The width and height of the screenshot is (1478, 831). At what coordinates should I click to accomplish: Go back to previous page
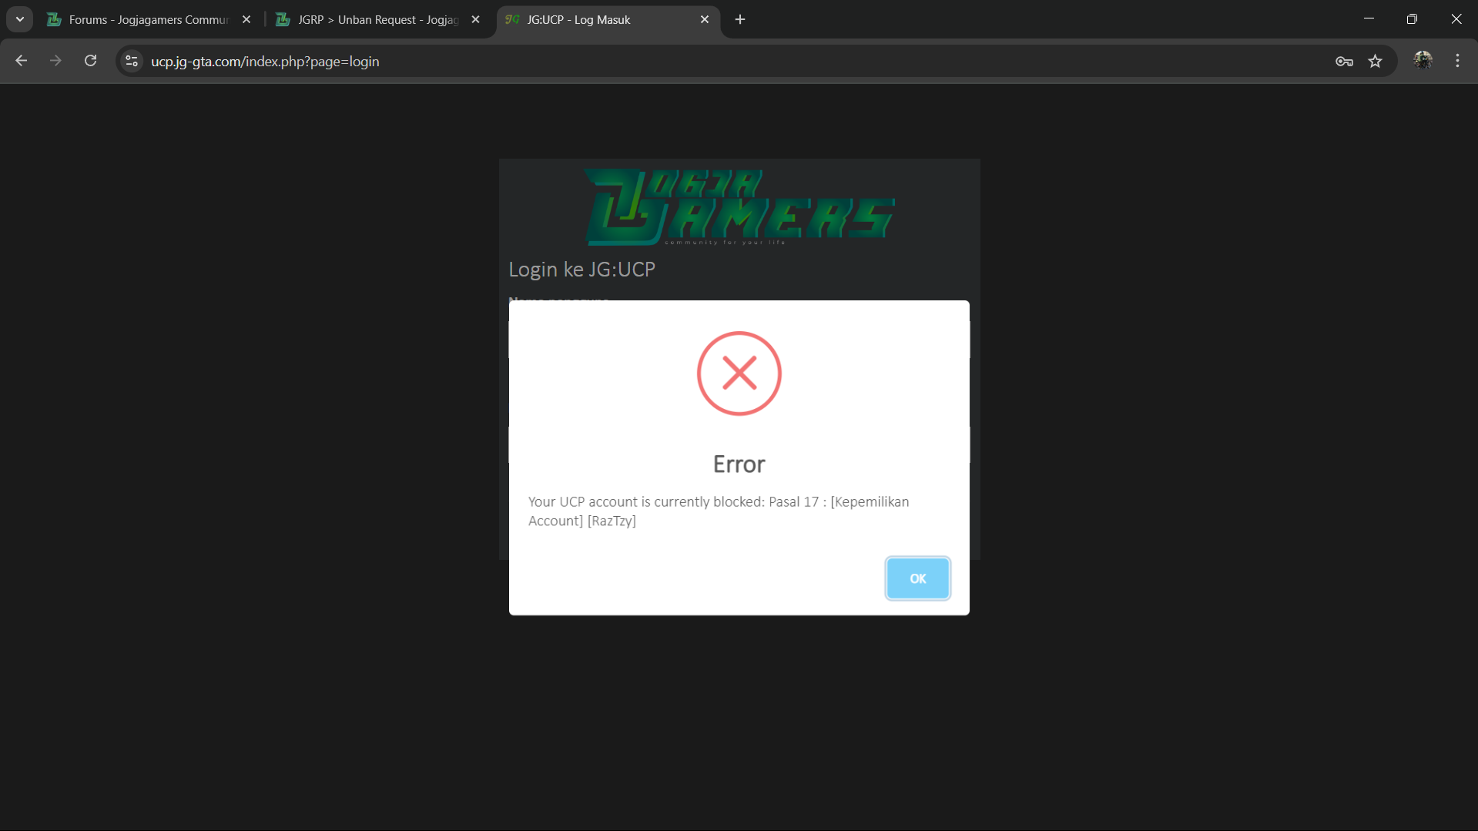[22, 61]
